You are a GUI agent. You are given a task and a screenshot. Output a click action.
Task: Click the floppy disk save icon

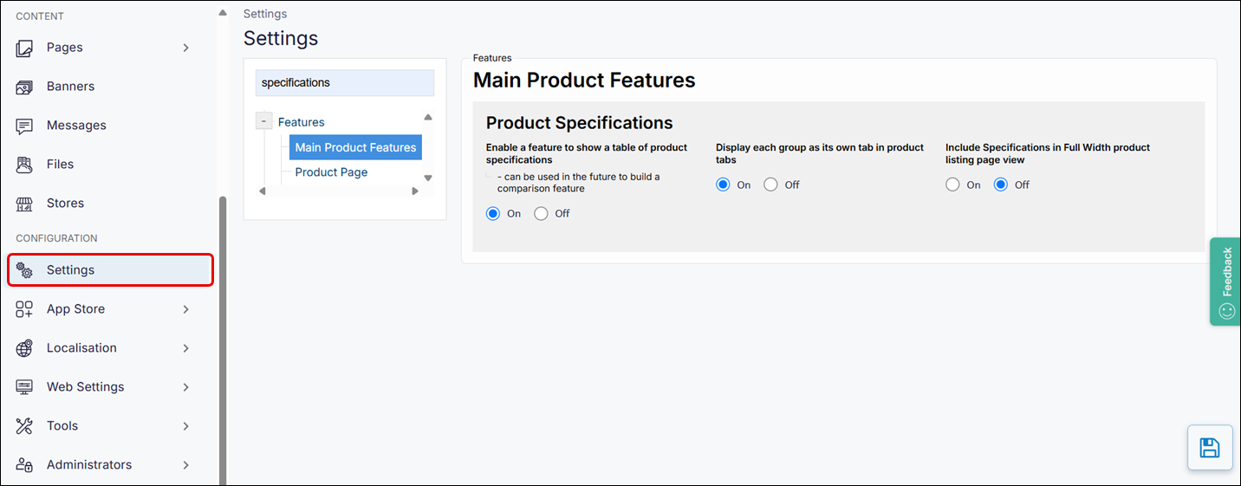tap(1209, 448)
